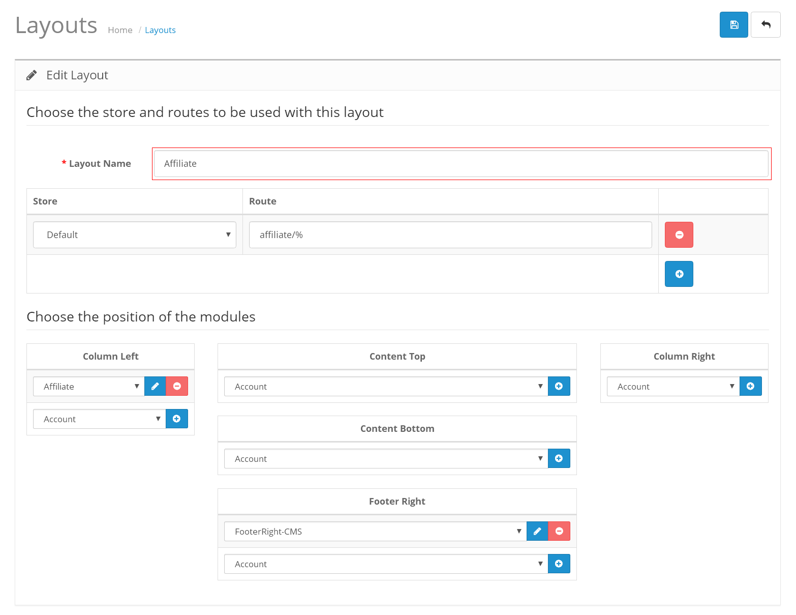
Task: Open the Default store dropdown
Action: [135, 235]
